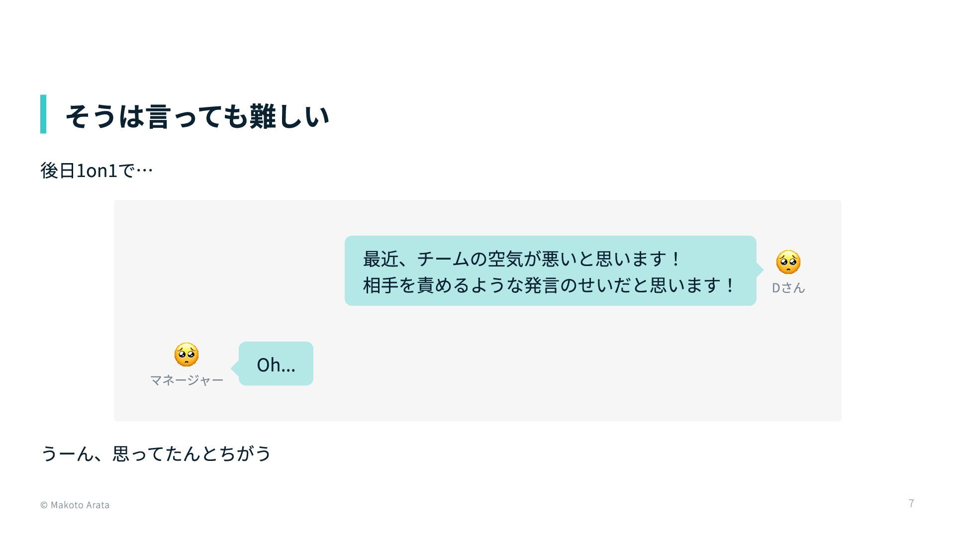The width and height of the screenshot is (955, 537).
Task: Click the bubble line 最近、チームの空気が悪いと思います!
Action: coord(521,259)
